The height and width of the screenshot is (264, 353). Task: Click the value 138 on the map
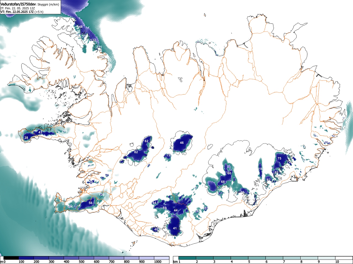(x=102, y=195)
